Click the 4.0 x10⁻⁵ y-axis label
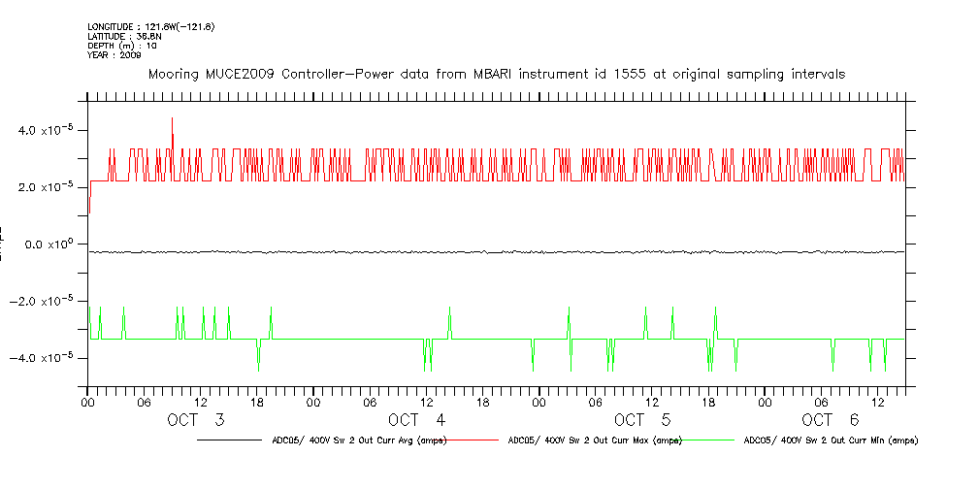This screenshot has width=979, height=489. click(49, 130)
